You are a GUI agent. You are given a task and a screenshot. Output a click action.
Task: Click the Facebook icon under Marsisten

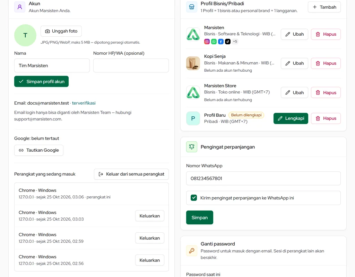click(221, 42)
